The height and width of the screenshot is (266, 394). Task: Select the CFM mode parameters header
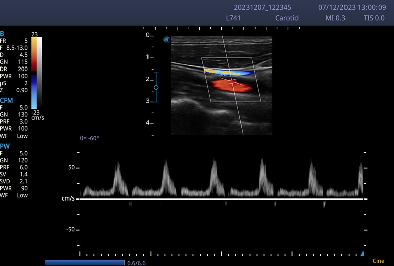tap(6, 100)
